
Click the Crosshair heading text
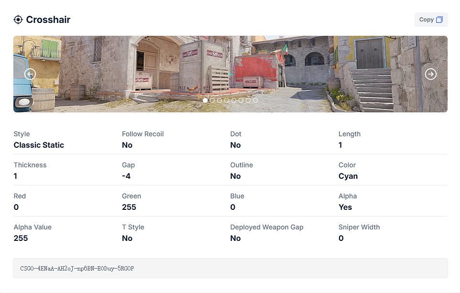48,20
